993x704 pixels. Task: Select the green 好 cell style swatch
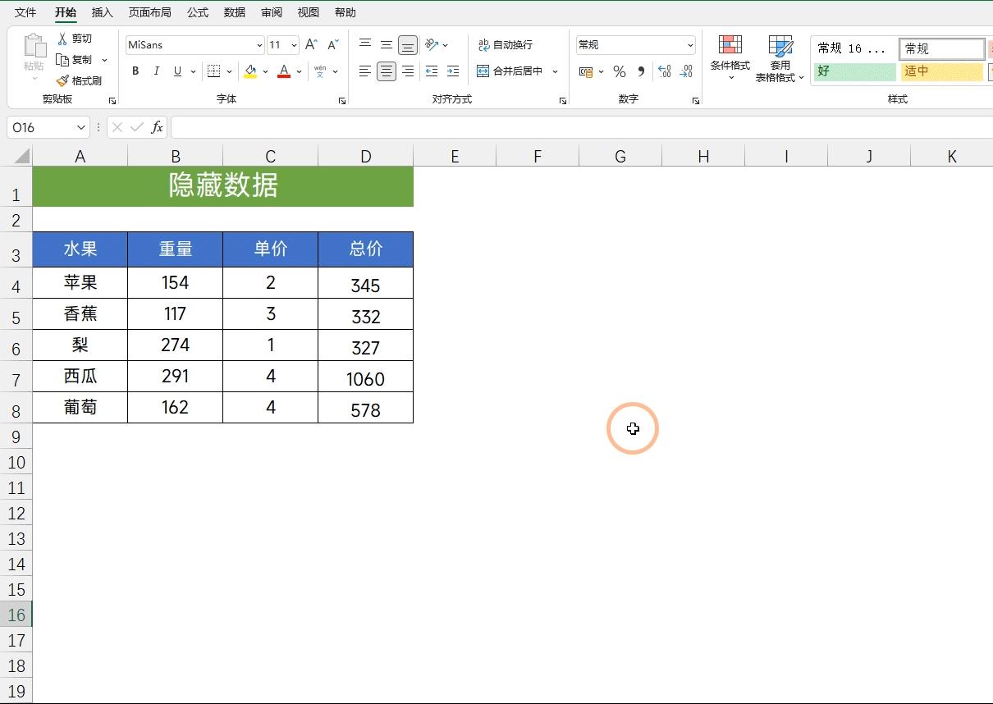854,71
